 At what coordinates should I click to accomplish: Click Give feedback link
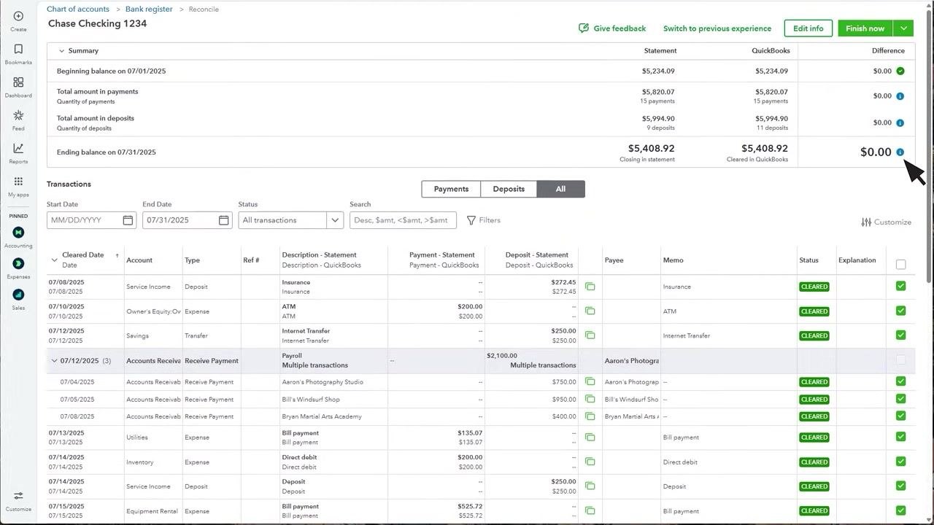point(612,28)
